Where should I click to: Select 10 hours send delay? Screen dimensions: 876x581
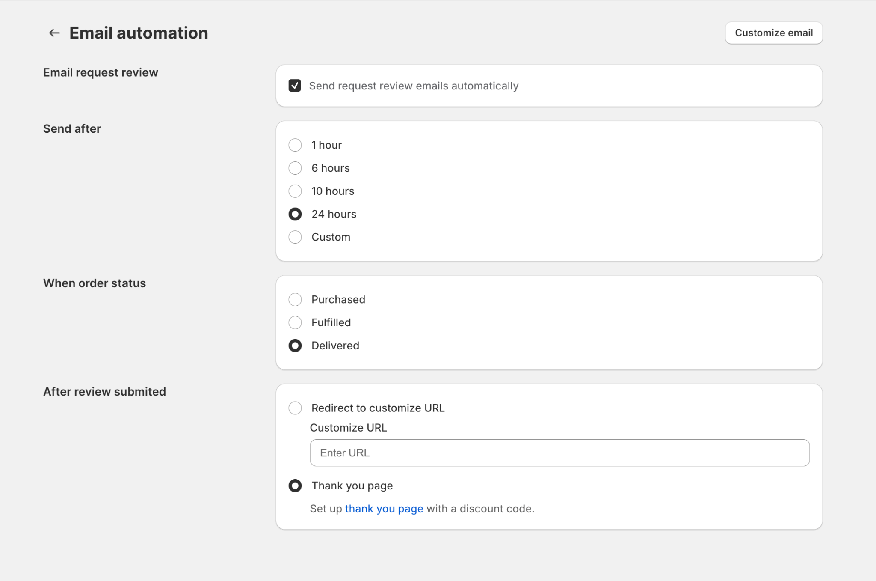tap(295, 191)
